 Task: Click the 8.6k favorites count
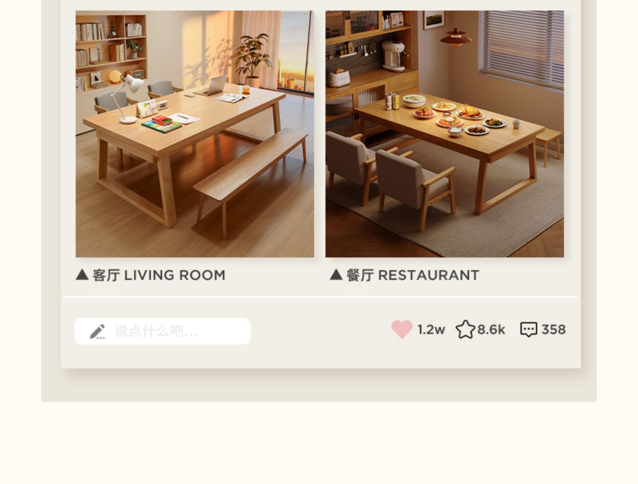(491, 329)
